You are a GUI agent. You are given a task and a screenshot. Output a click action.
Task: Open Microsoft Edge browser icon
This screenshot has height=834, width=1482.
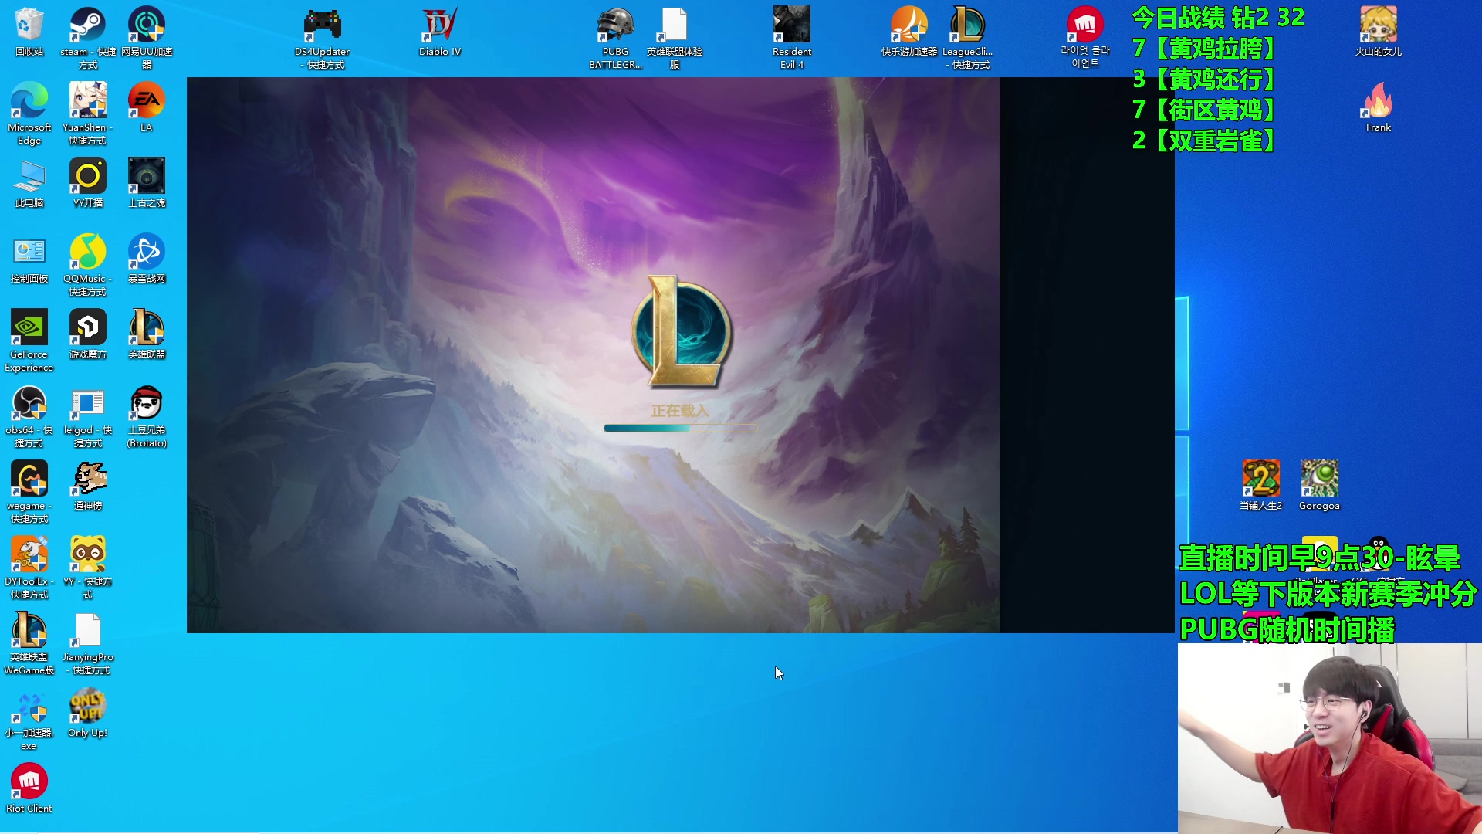pyautogui.click(x=29, y=113)
